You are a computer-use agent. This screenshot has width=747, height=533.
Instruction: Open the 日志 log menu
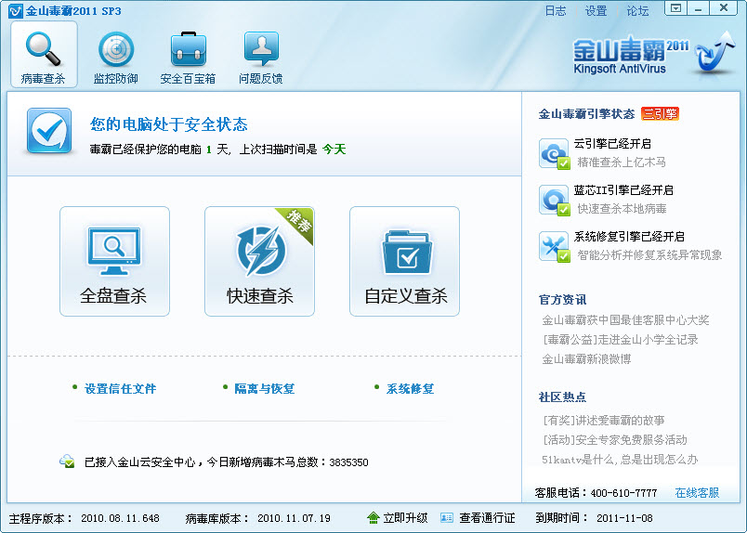(556, 10)
